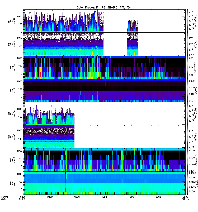Click the "thc fff 64 scm3" y-axis label

coord(12,137)
